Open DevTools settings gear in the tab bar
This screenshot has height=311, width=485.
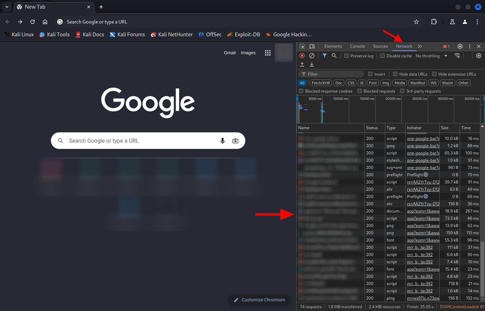(460, 46)
